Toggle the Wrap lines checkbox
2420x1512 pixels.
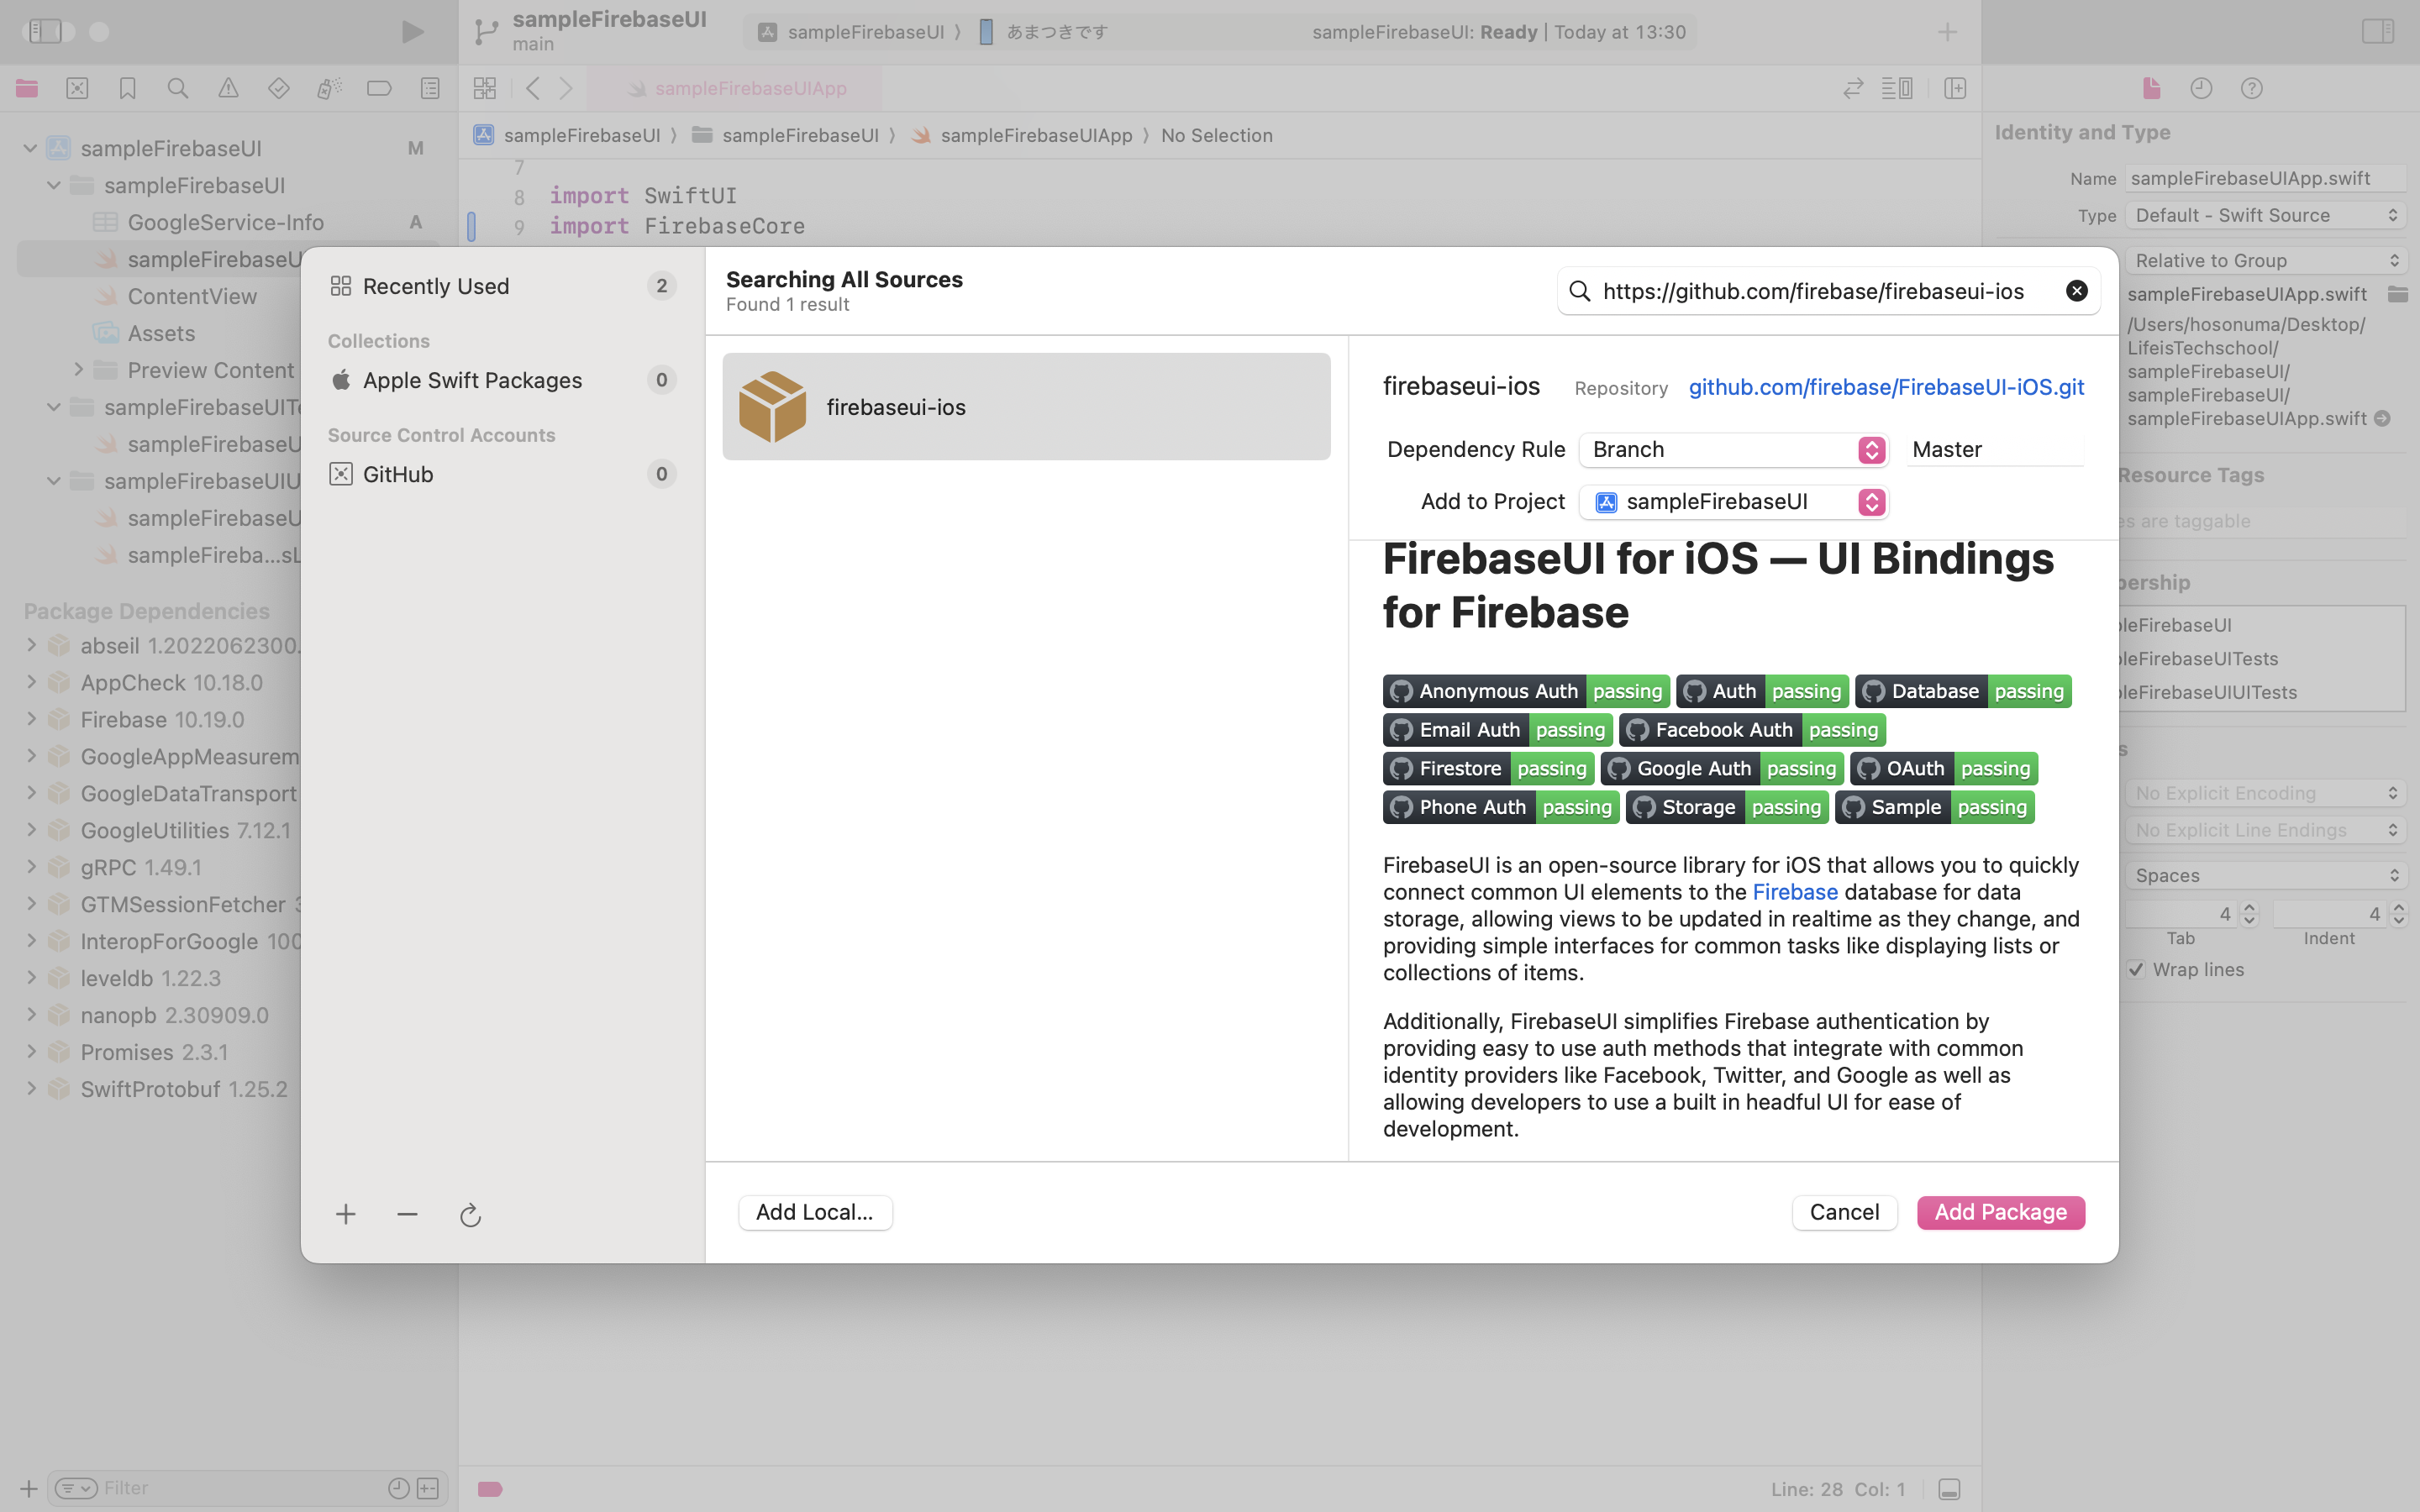pyautogui.click(x=2136, y=969)
